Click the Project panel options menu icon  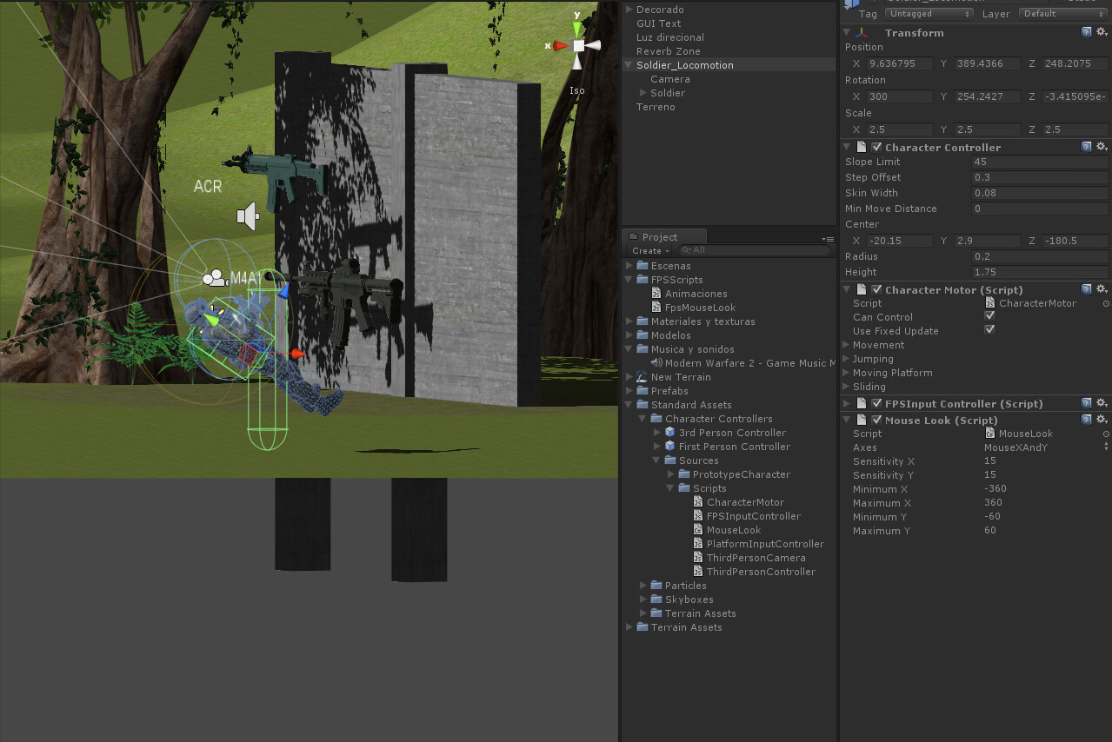828,238
